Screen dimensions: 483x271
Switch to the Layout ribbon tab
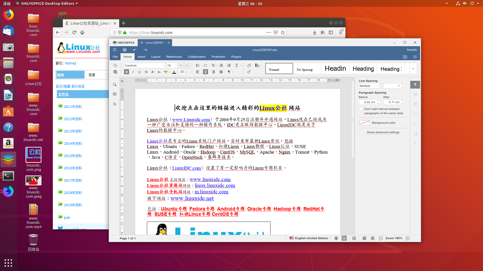click(x=155, y=56)
